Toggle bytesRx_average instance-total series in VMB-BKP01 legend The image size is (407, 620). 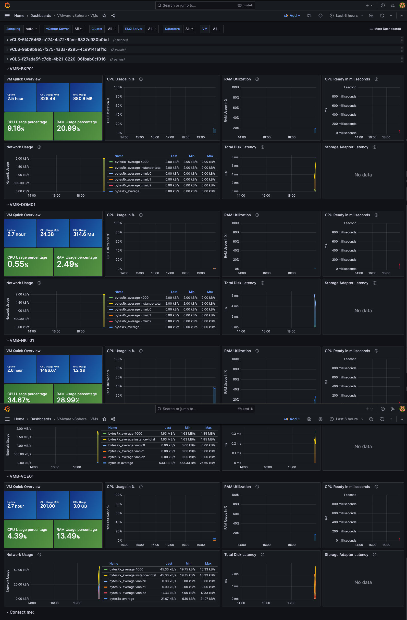point(138,168)
